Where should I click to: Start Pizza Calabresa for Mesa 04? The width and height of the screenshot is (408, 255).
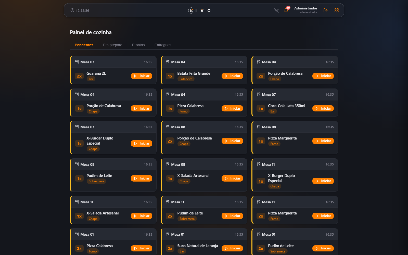pyautogui.click(x=232, y=108)
